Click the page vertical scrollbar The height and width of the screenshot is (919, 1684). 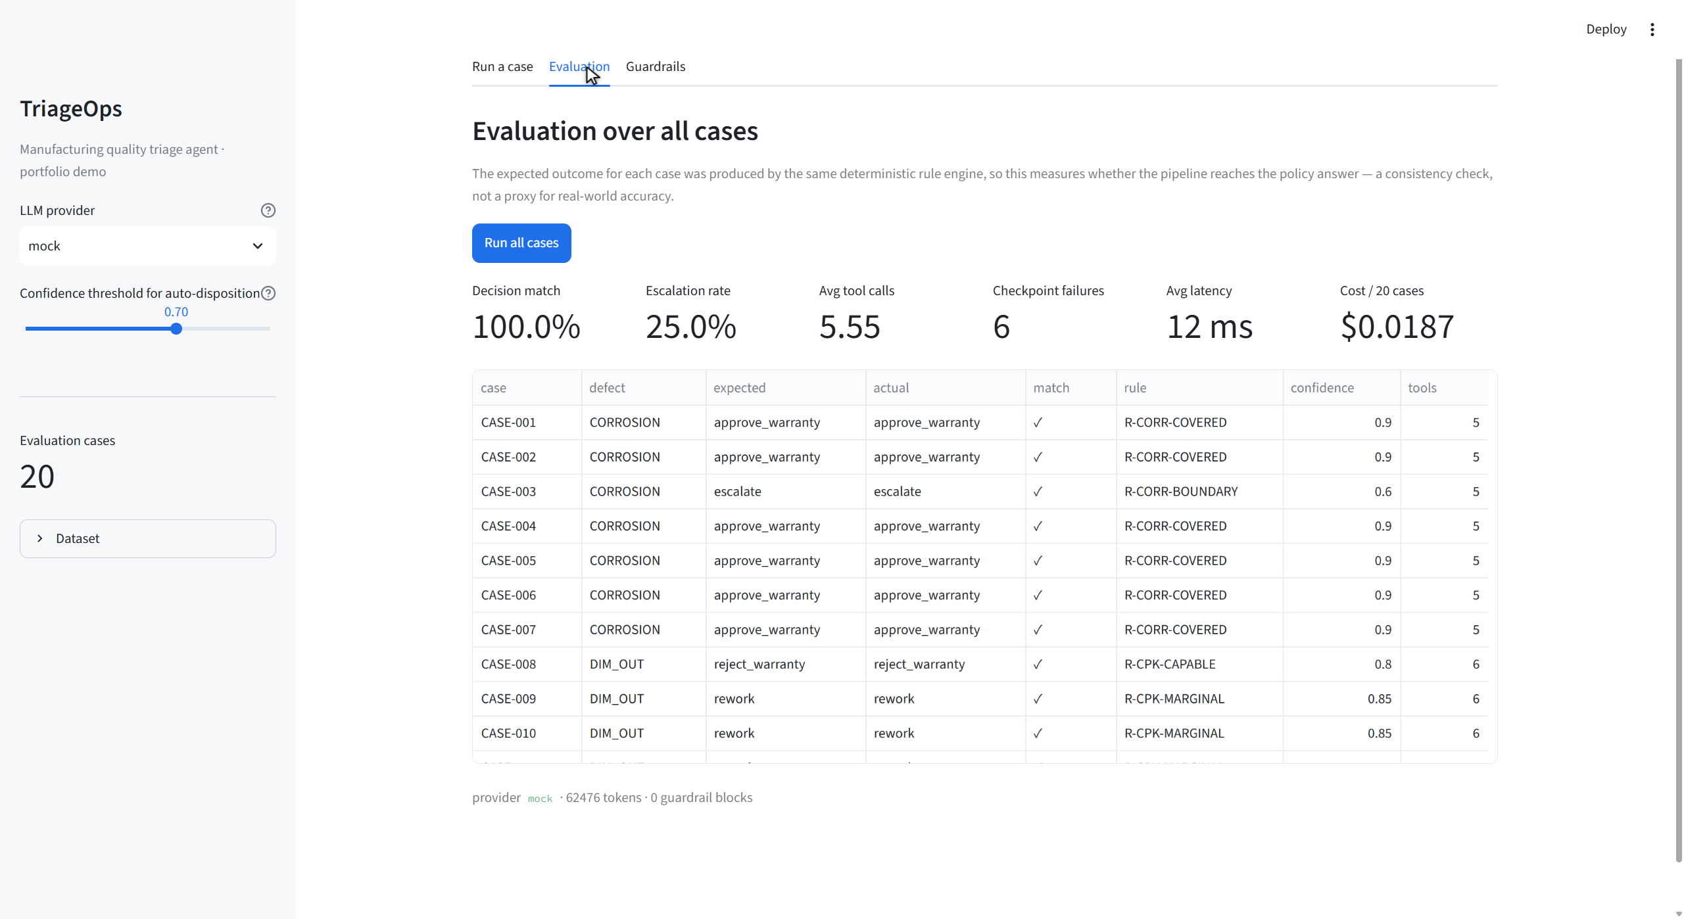(1678, 460)
